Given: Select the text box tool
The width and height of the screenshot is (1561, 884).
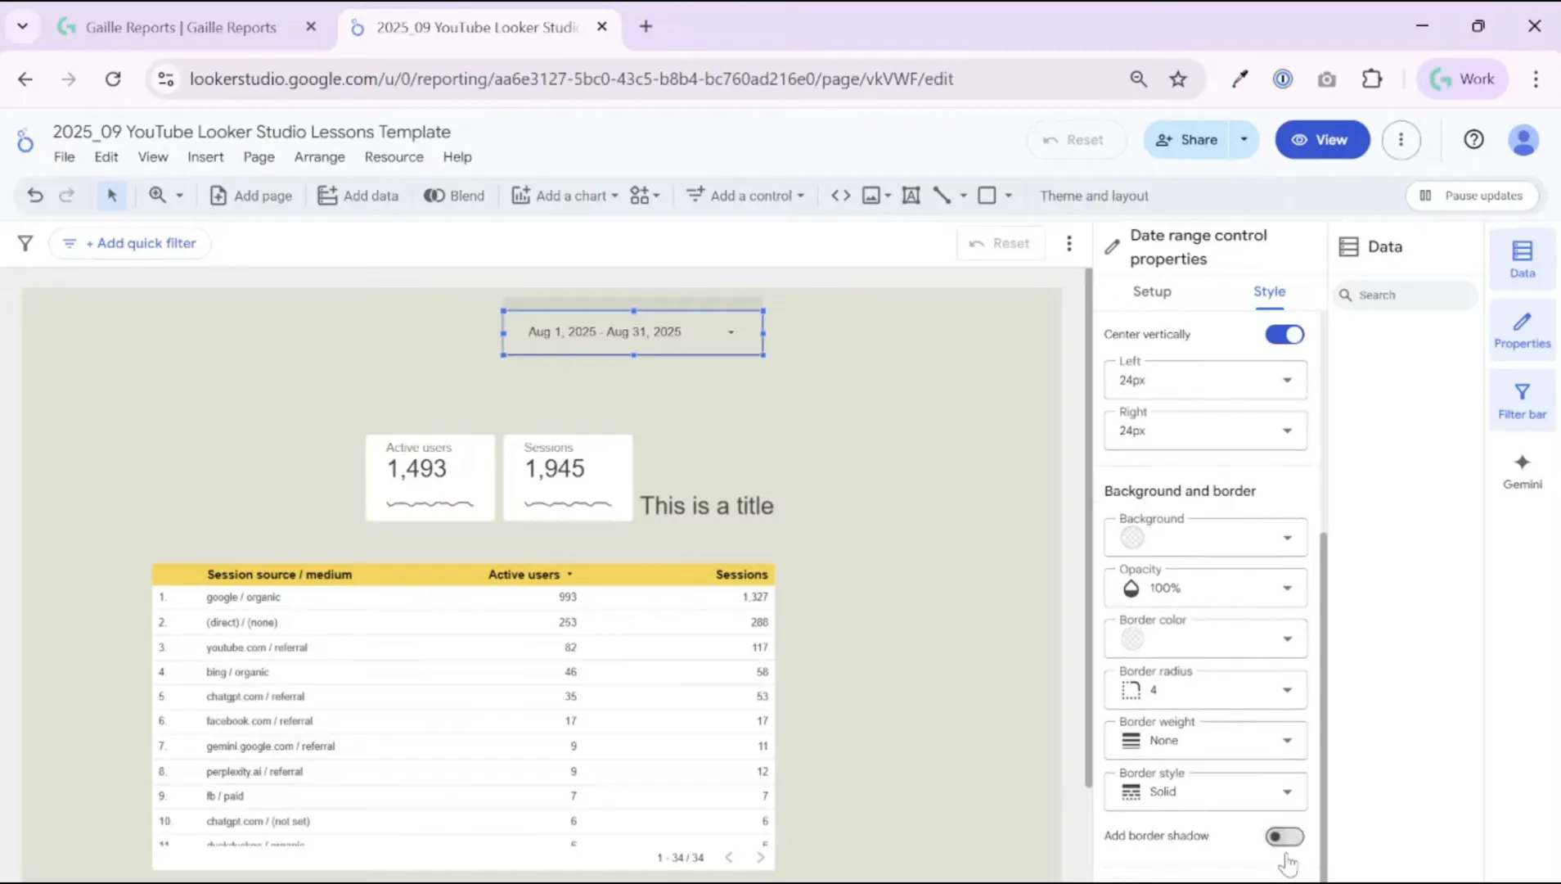Looking at the screenshot, I should pos(911,195).
